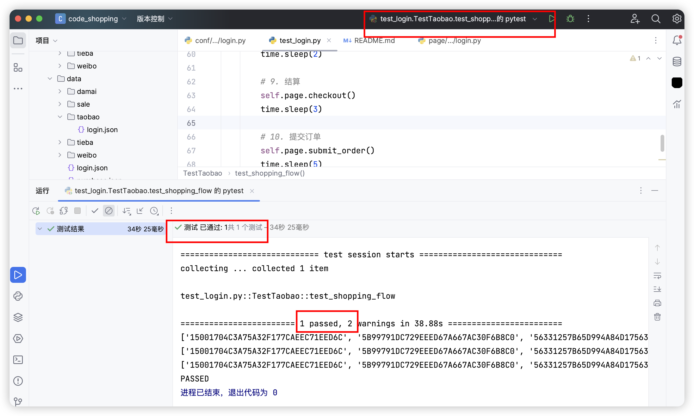Toggle the Show Passed tests checkmark

click(x=95, y=211)
